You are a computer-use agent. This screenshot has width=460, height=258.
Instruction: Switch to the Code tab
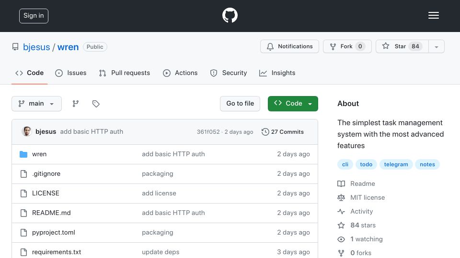[29, 73]
